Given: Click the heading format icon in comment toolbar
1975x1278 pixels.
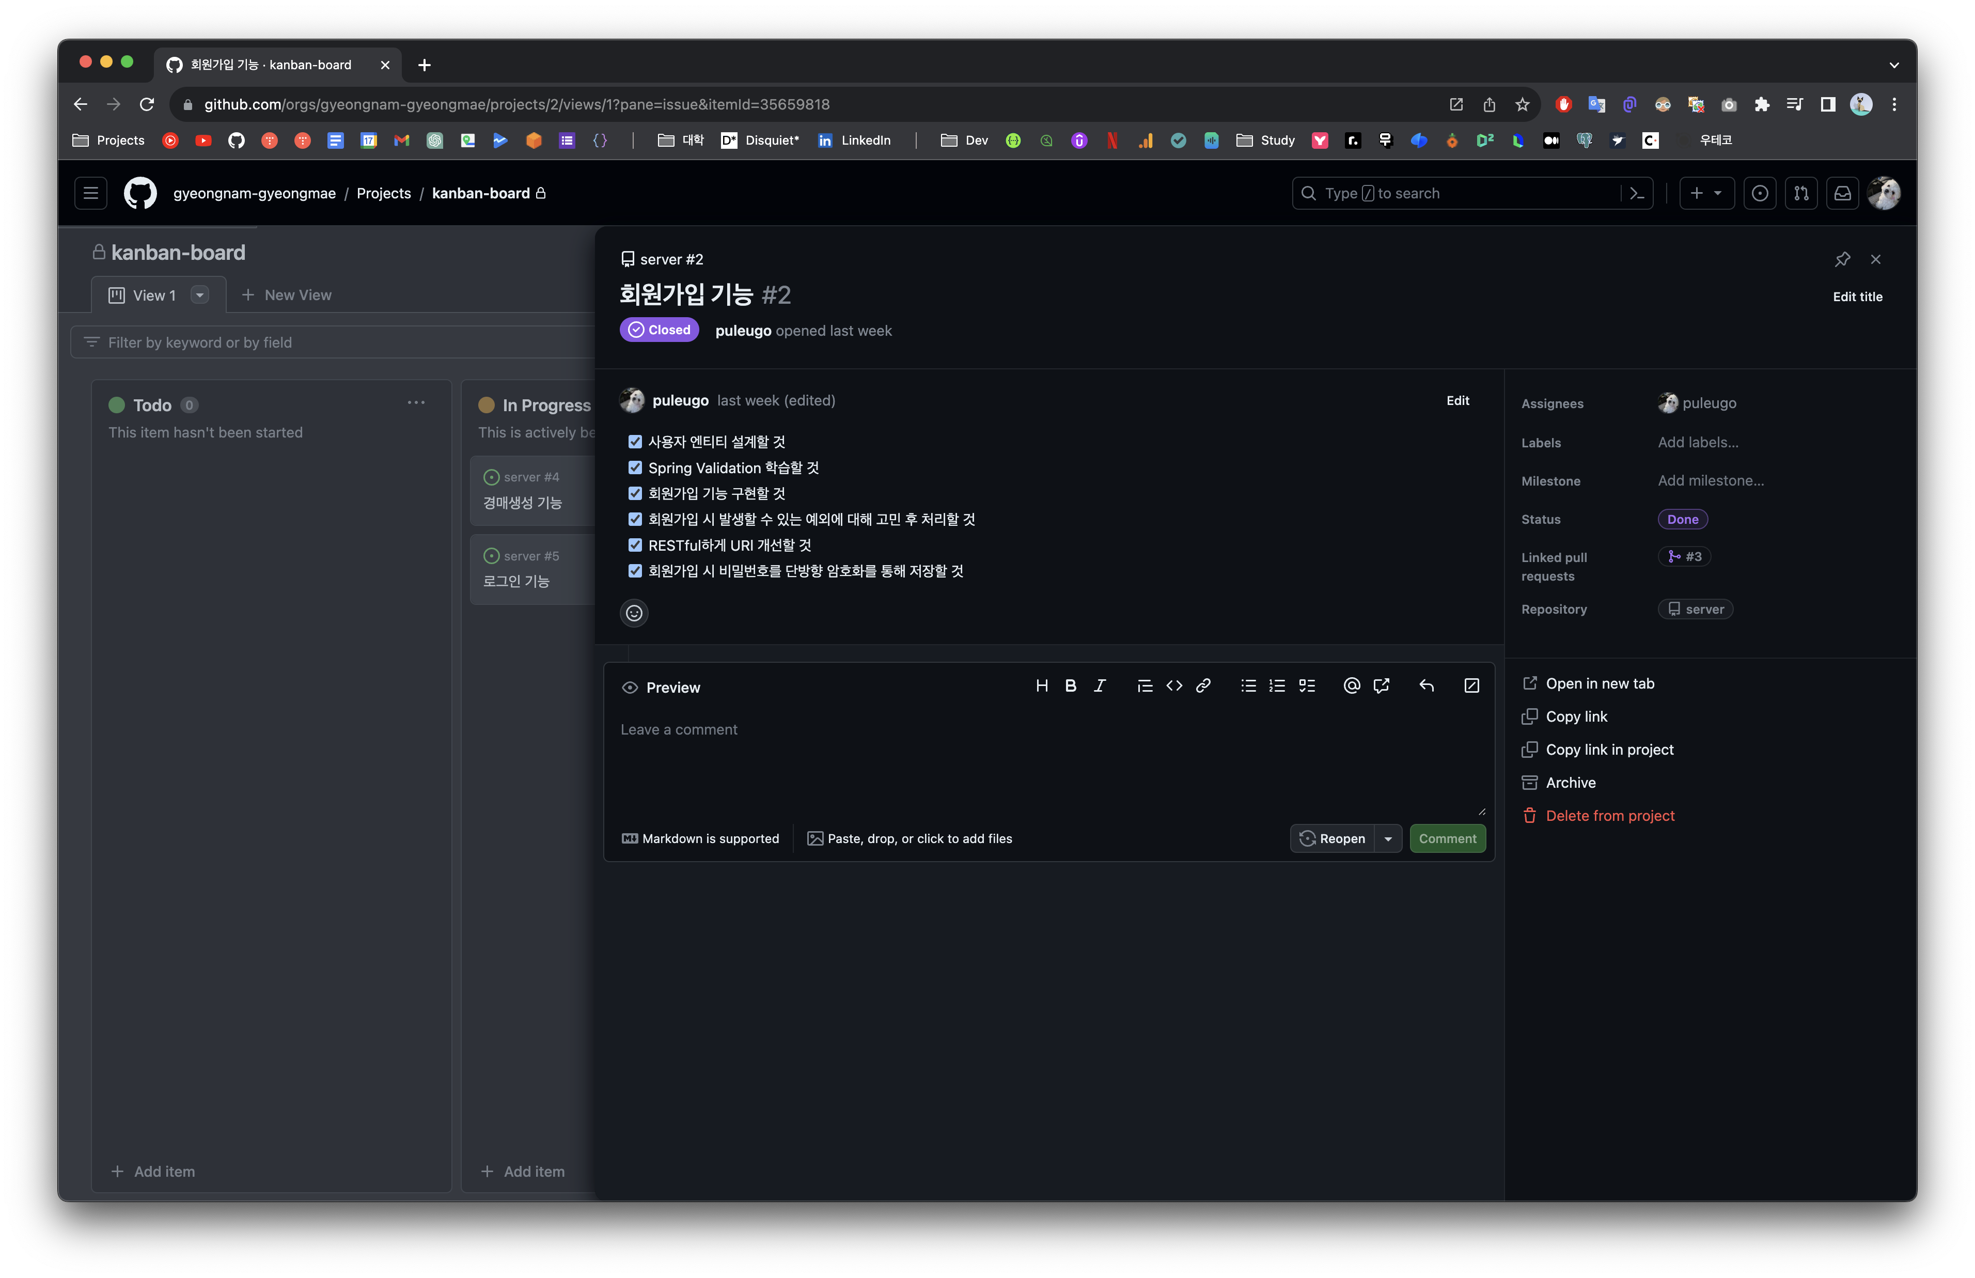Looking at the screenshot, I should [x=1042, y=687].
